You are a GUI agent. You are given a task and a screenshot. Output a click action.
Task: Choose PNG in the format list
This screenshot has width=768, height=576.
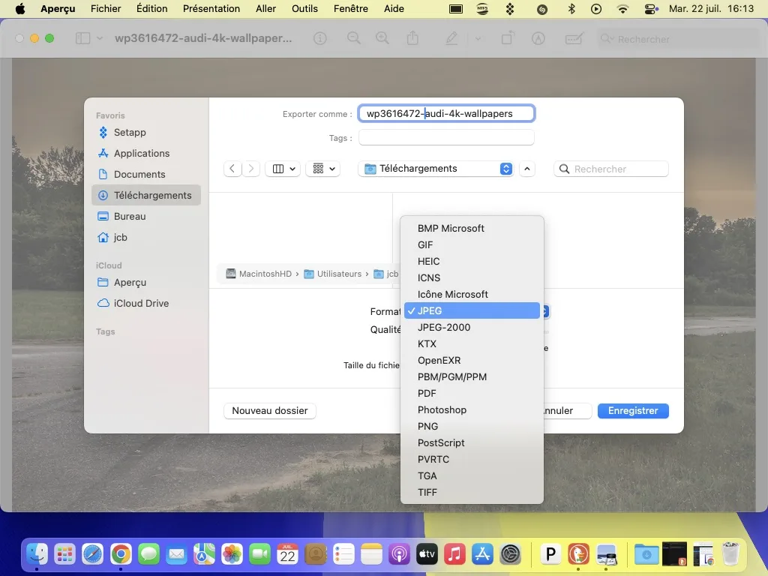(472, 426)
